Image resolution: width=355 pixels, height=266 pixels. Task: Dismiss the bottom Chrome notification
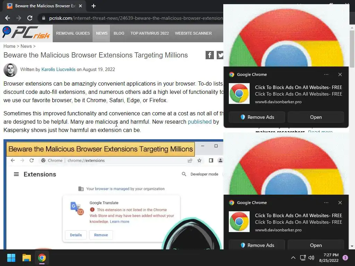340,203
